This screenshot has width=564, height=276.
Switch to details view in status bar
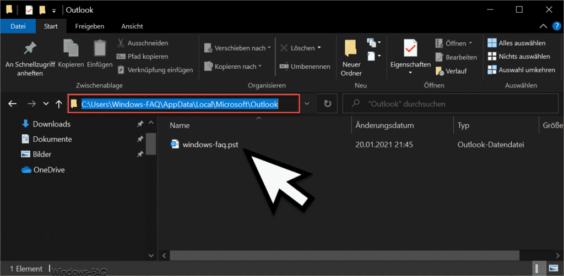539,268
